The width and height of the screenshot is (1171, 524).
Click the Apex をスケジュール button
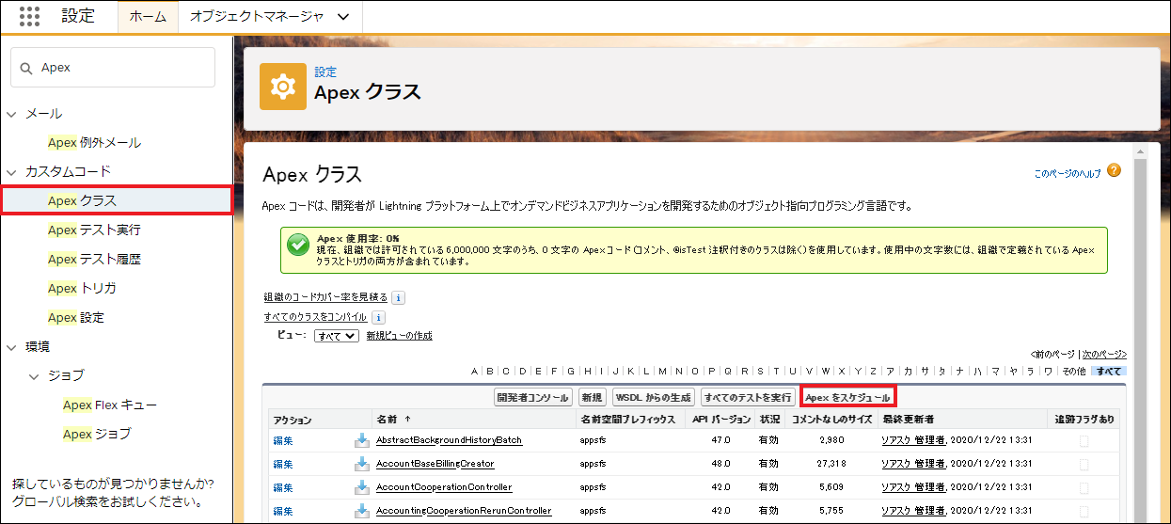coord(847,398)
